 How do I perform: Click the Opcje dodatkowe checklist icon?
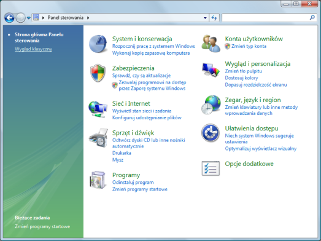point(211,168)
